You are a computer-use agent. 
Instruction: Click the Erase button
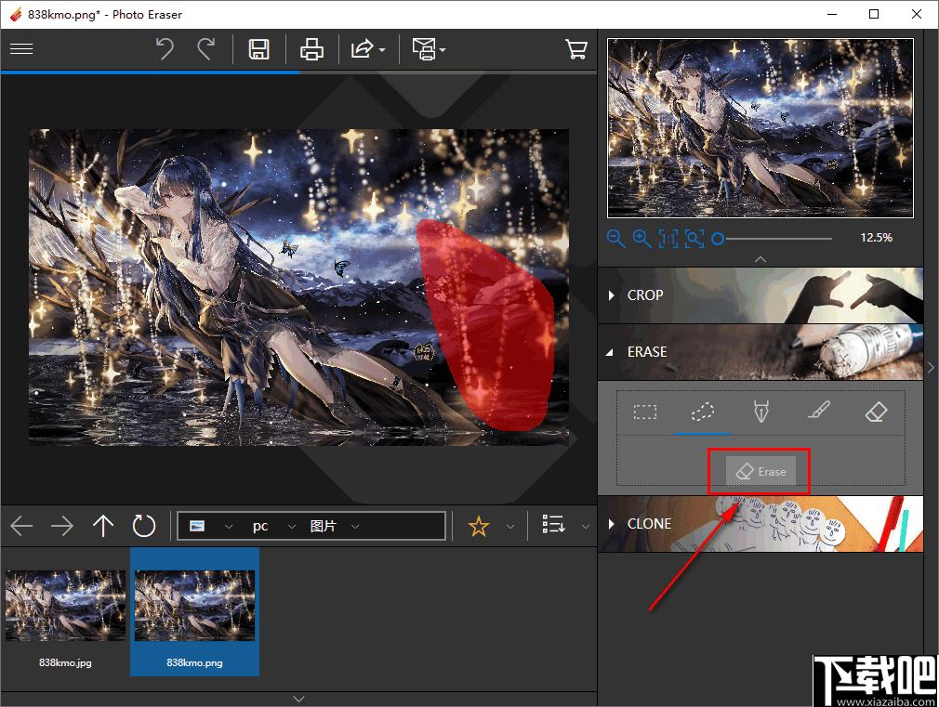pos(760,472)
